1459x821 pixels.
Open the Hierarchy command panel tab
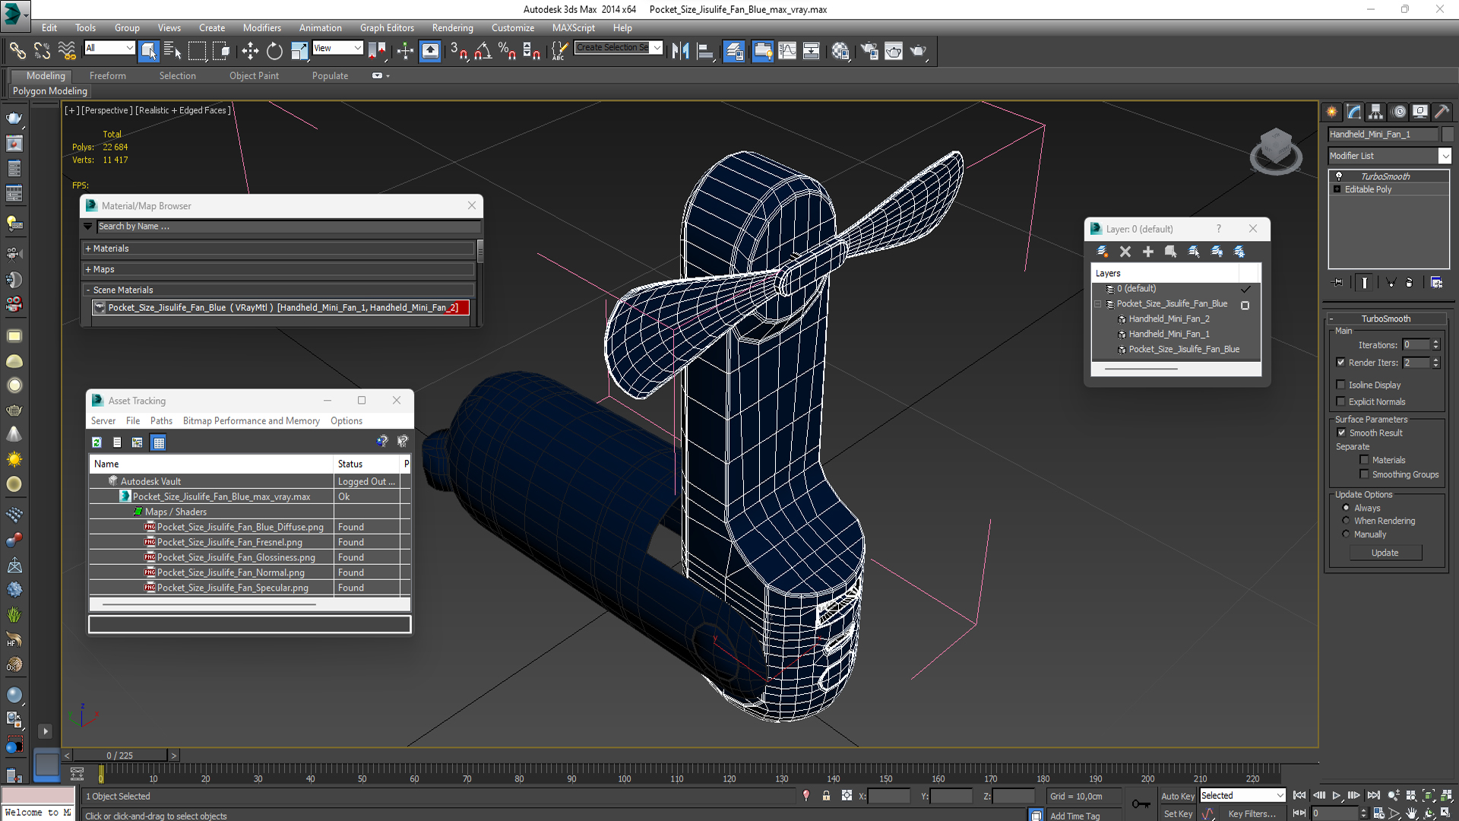pyautogui.click(x=1376, y=112)
